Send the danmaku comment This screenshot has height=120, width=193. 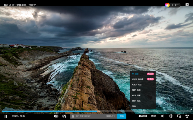[x=122, y=116]
